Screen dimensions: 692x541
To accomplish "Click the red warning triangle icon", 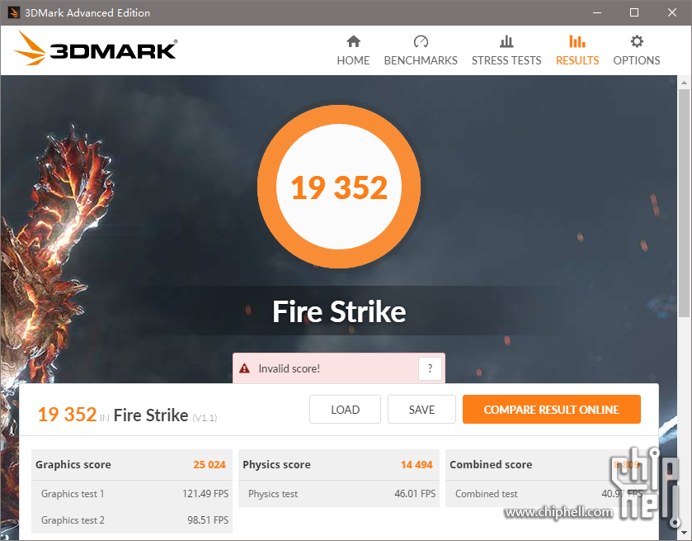I will [244, 368].
